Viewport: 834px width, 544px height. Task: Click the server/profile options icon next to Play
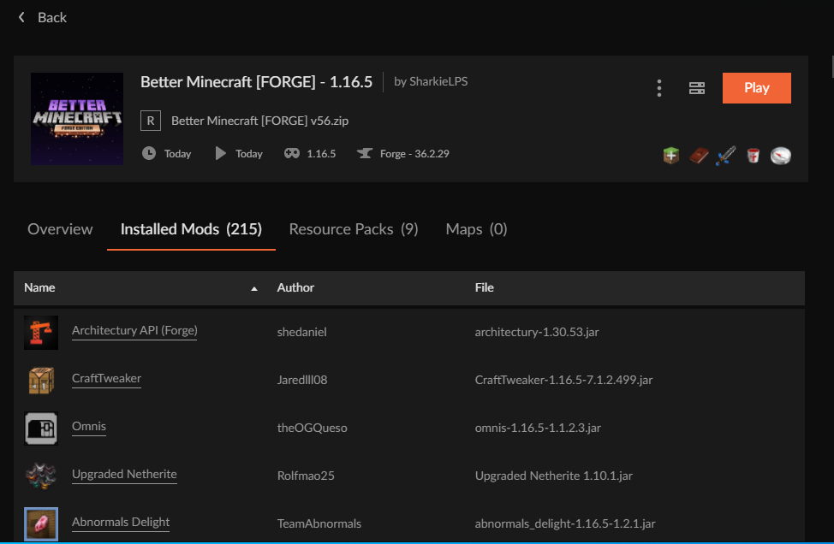point(697,88)
